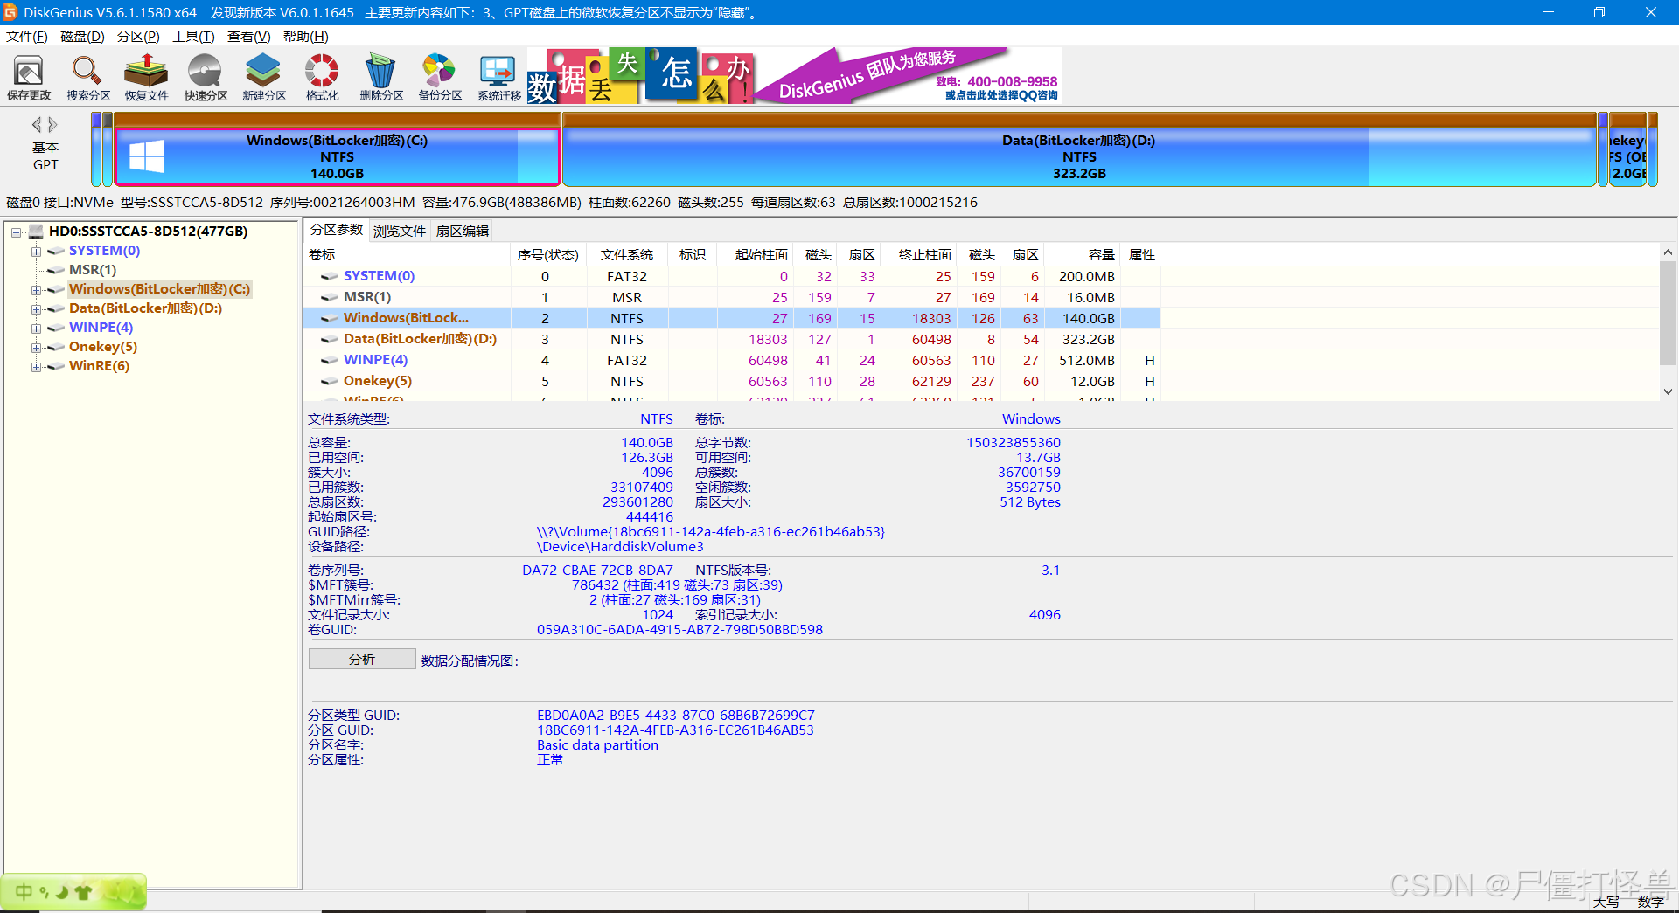Open the 分区(P) menu
This screenshot has height=913, width=1679.
pos(138,37)
